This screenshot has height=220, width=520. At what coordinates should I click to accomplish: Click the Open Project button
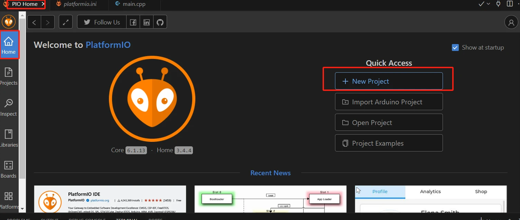pos(389,122)
